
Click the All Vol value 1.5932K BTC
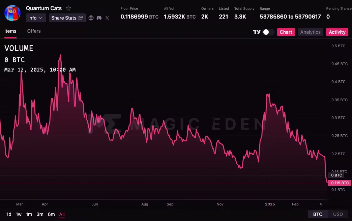180,17
